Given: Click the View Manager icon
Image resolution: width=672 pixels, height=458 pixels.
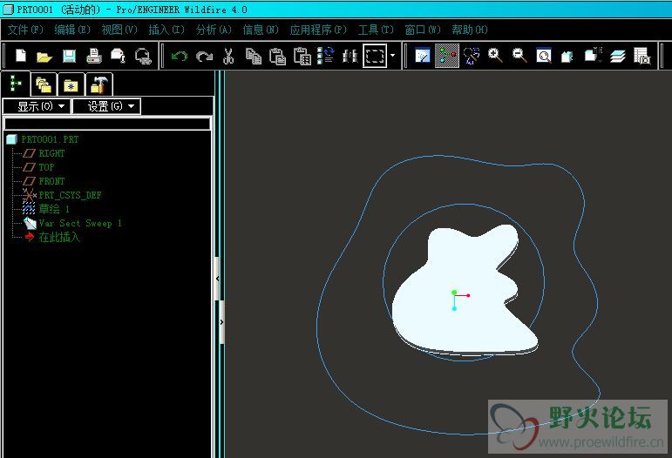Looking at the screenshot, I should pos(642,56).
